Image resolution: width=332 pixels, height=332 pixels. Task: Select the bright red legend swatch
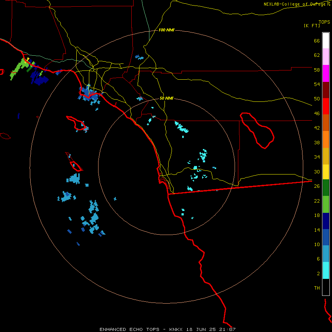[x=326, y=106]
